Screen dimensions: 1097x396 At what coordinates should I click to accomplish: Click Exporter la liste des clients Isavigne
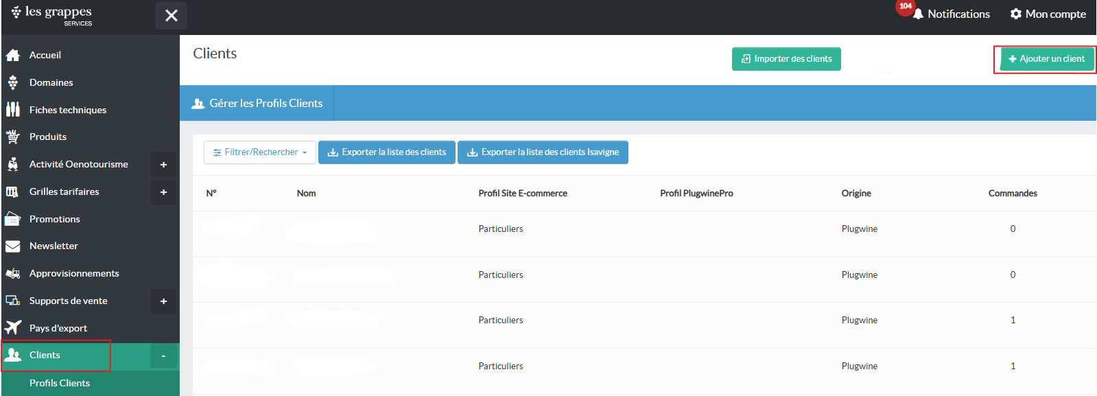coord(543,152)
